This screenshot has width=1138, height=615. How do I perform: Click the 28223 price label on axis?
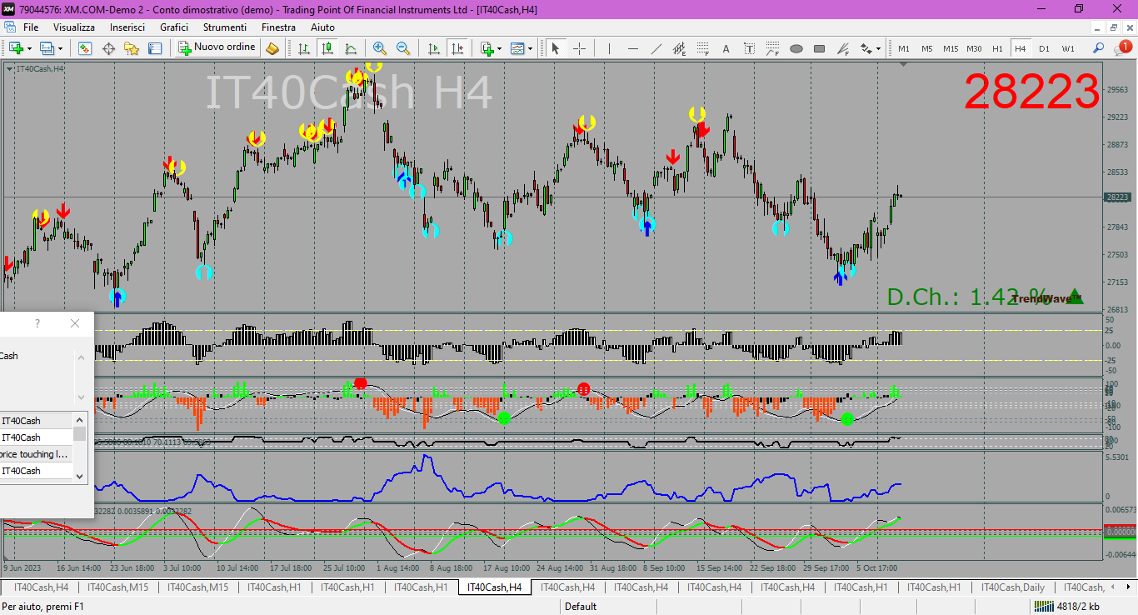1117,197
